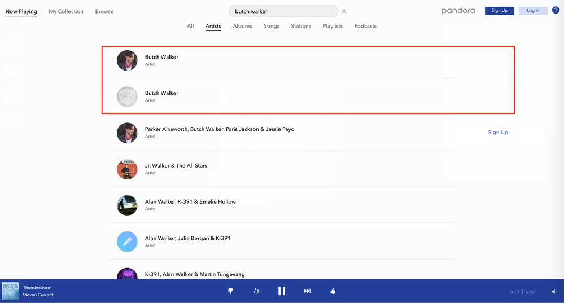Viewport: 564px width, 303px height.
Task: Click the Log In button
Action: point(533,11)
